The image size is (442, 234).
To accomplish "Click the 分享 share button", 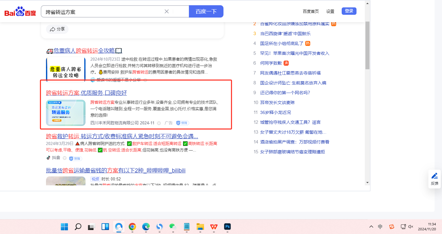I will [57, 29].
